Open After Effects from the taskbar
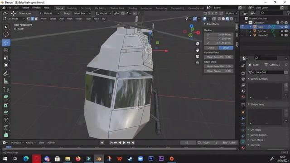This screenshot has height=163, width=290. point(161,159)
